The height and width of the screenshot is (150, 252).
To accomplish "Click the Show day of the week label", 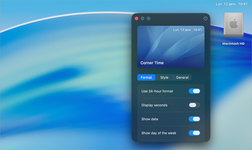I will coord(159,133).
